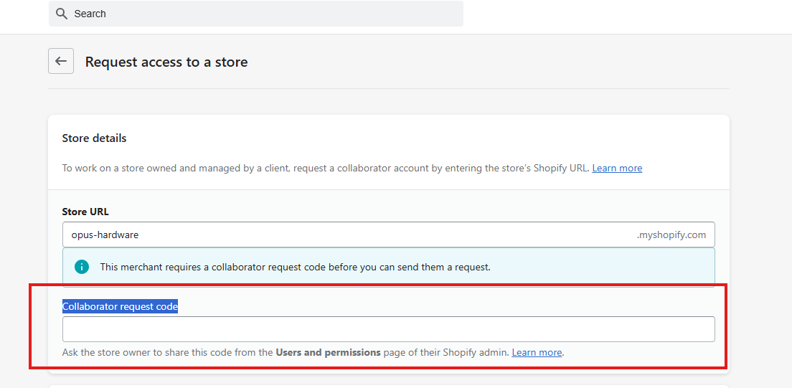
Task: Open Learn more link beside Shopify URL text
Action: (617, 169)
